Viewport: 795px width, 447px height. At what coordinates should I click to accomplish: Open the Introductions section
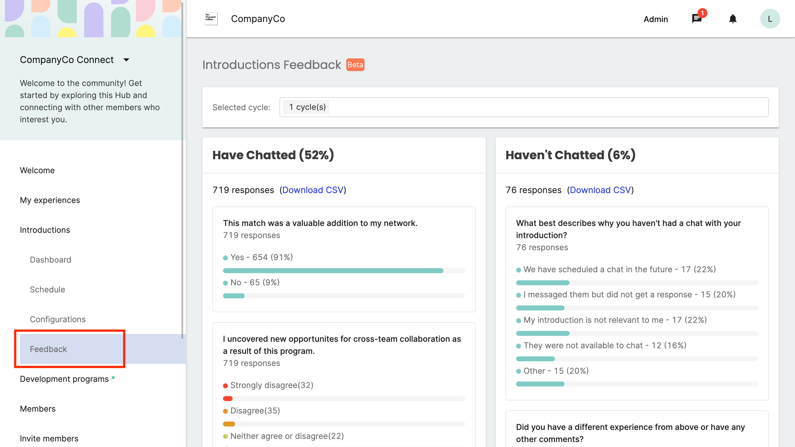(45, 230)
